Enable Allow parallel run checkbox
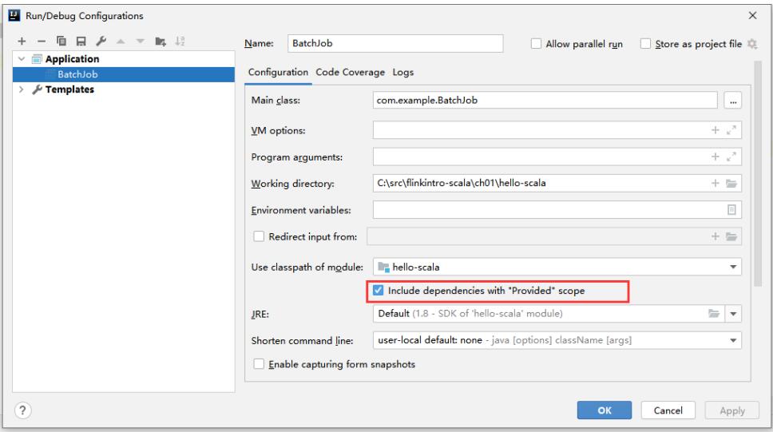The height and width of the screenshot is (432, 773). click(x=537, y=42)
